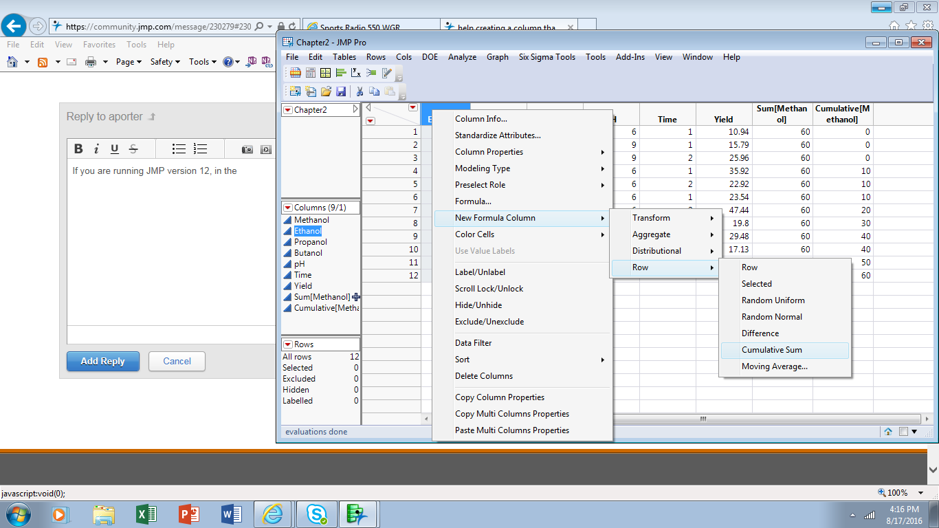Click the Open folder icon in JMP toolbar
The width and height of the screenshot is (939, 528).
326,91
